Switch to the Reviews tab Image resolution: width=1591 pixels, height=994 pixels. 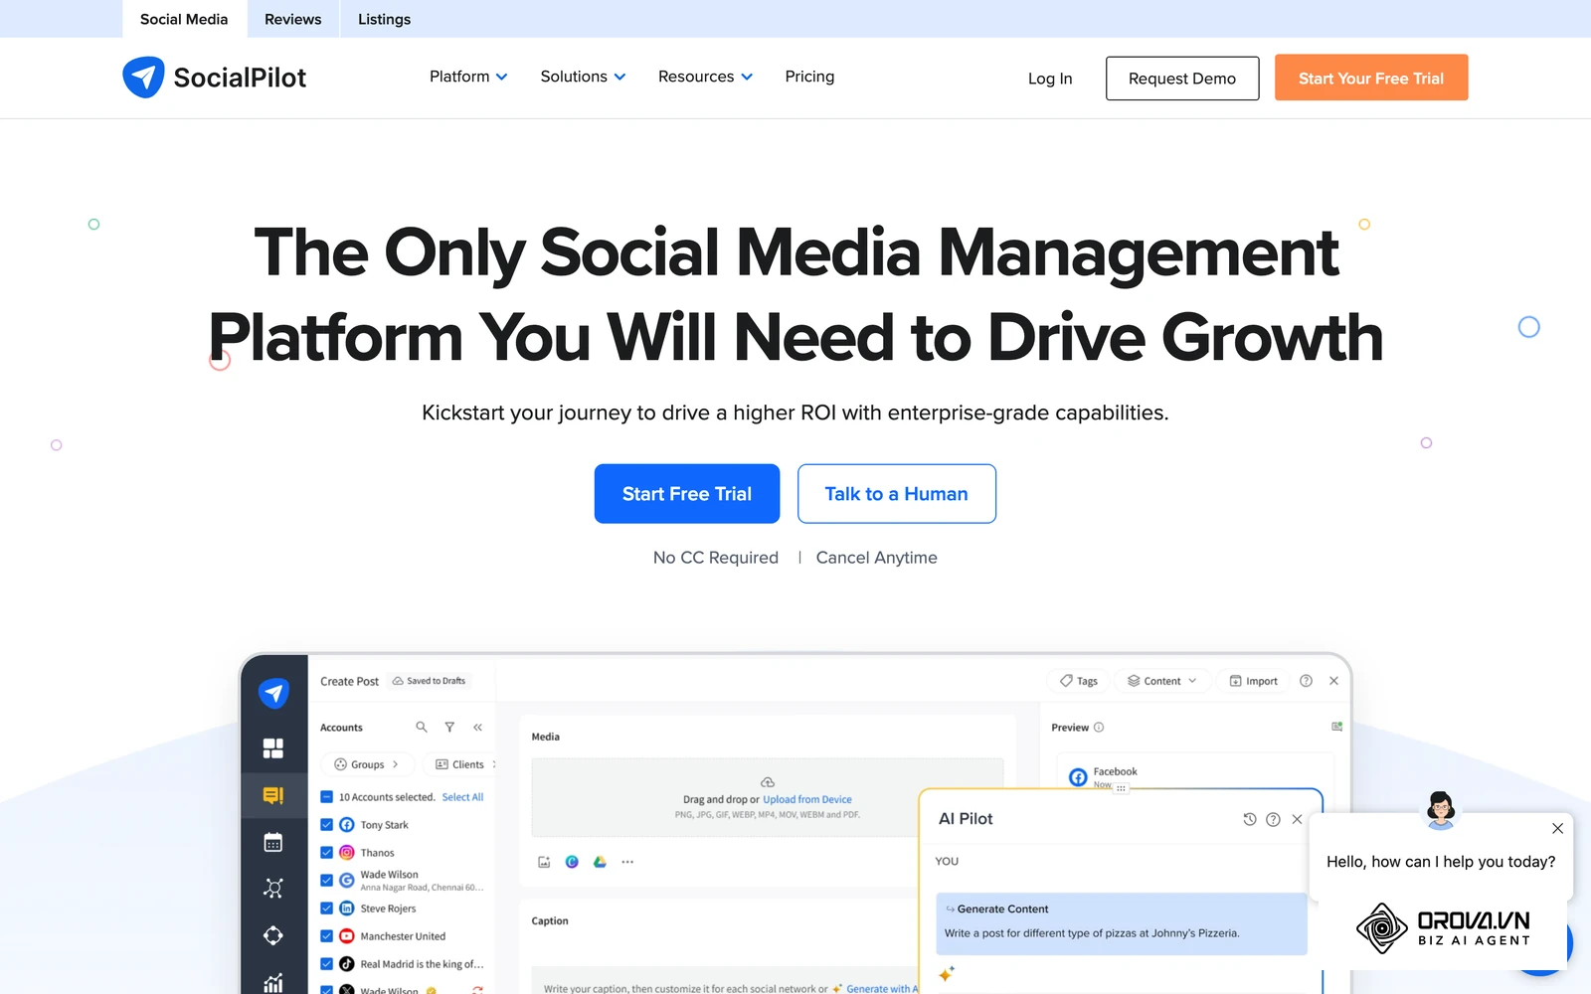[293, 19]
